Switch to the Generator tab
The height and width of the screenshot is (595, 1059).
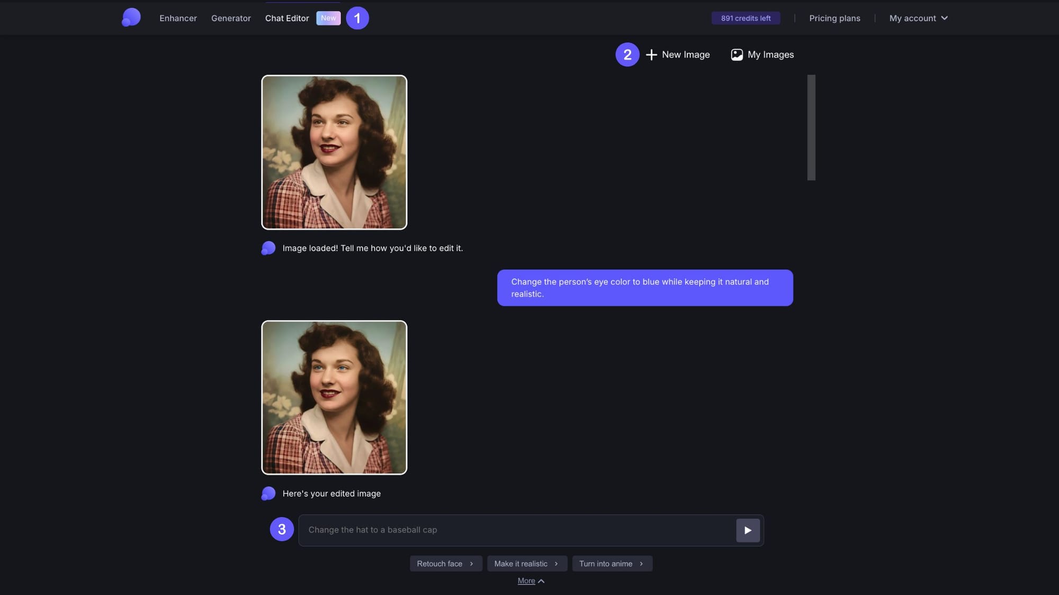[x=231, y=18]
